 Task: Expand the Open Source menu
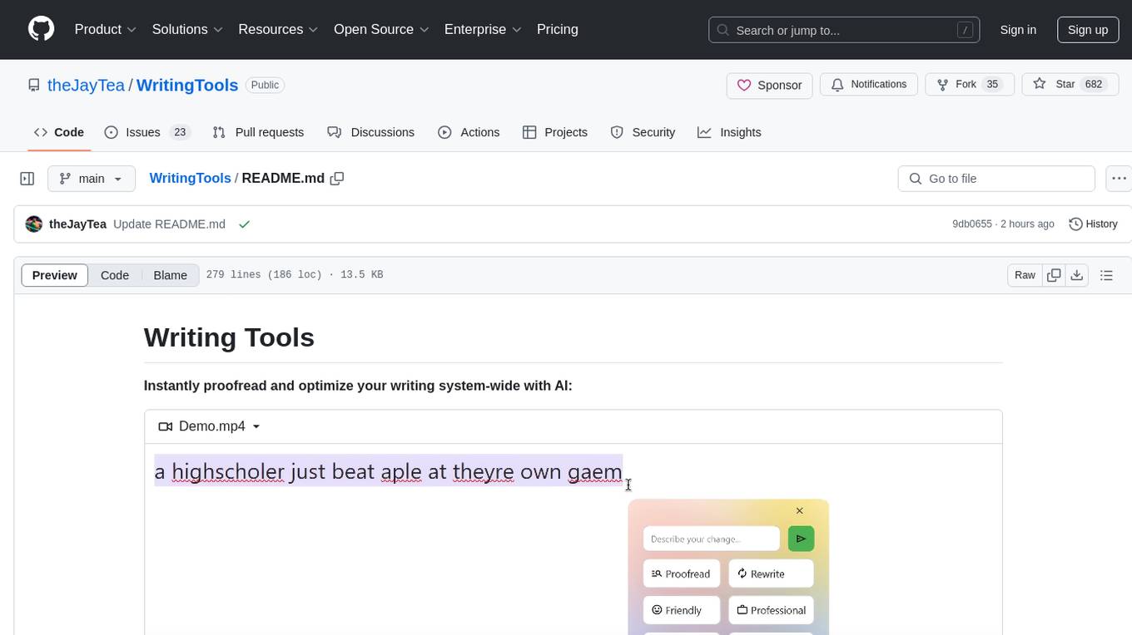(x=381, y=29)
